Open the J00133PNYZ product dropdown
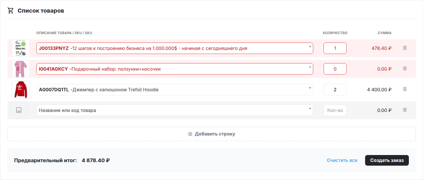This screenshot has height=180, width=423. 175,48
